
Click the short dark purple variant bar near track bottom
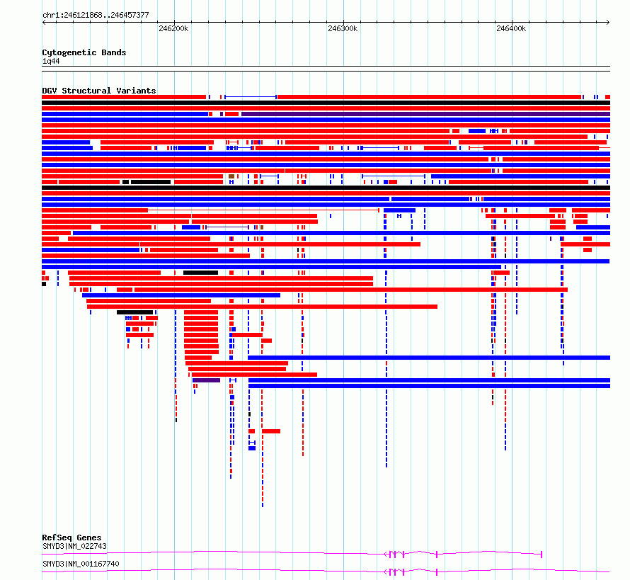click(207, 380)
